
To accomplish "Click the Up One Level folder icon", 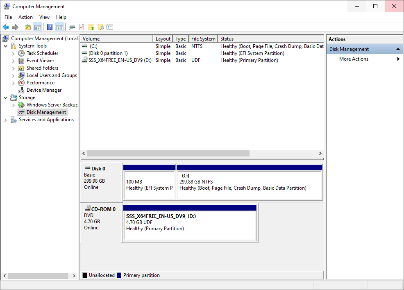I will (x=27, y=27).
